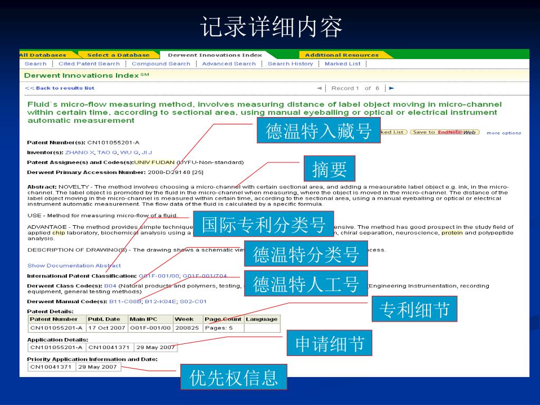Open the Additional Resources tab
Viewport: 540px width, 405px height.
[342, 55]
